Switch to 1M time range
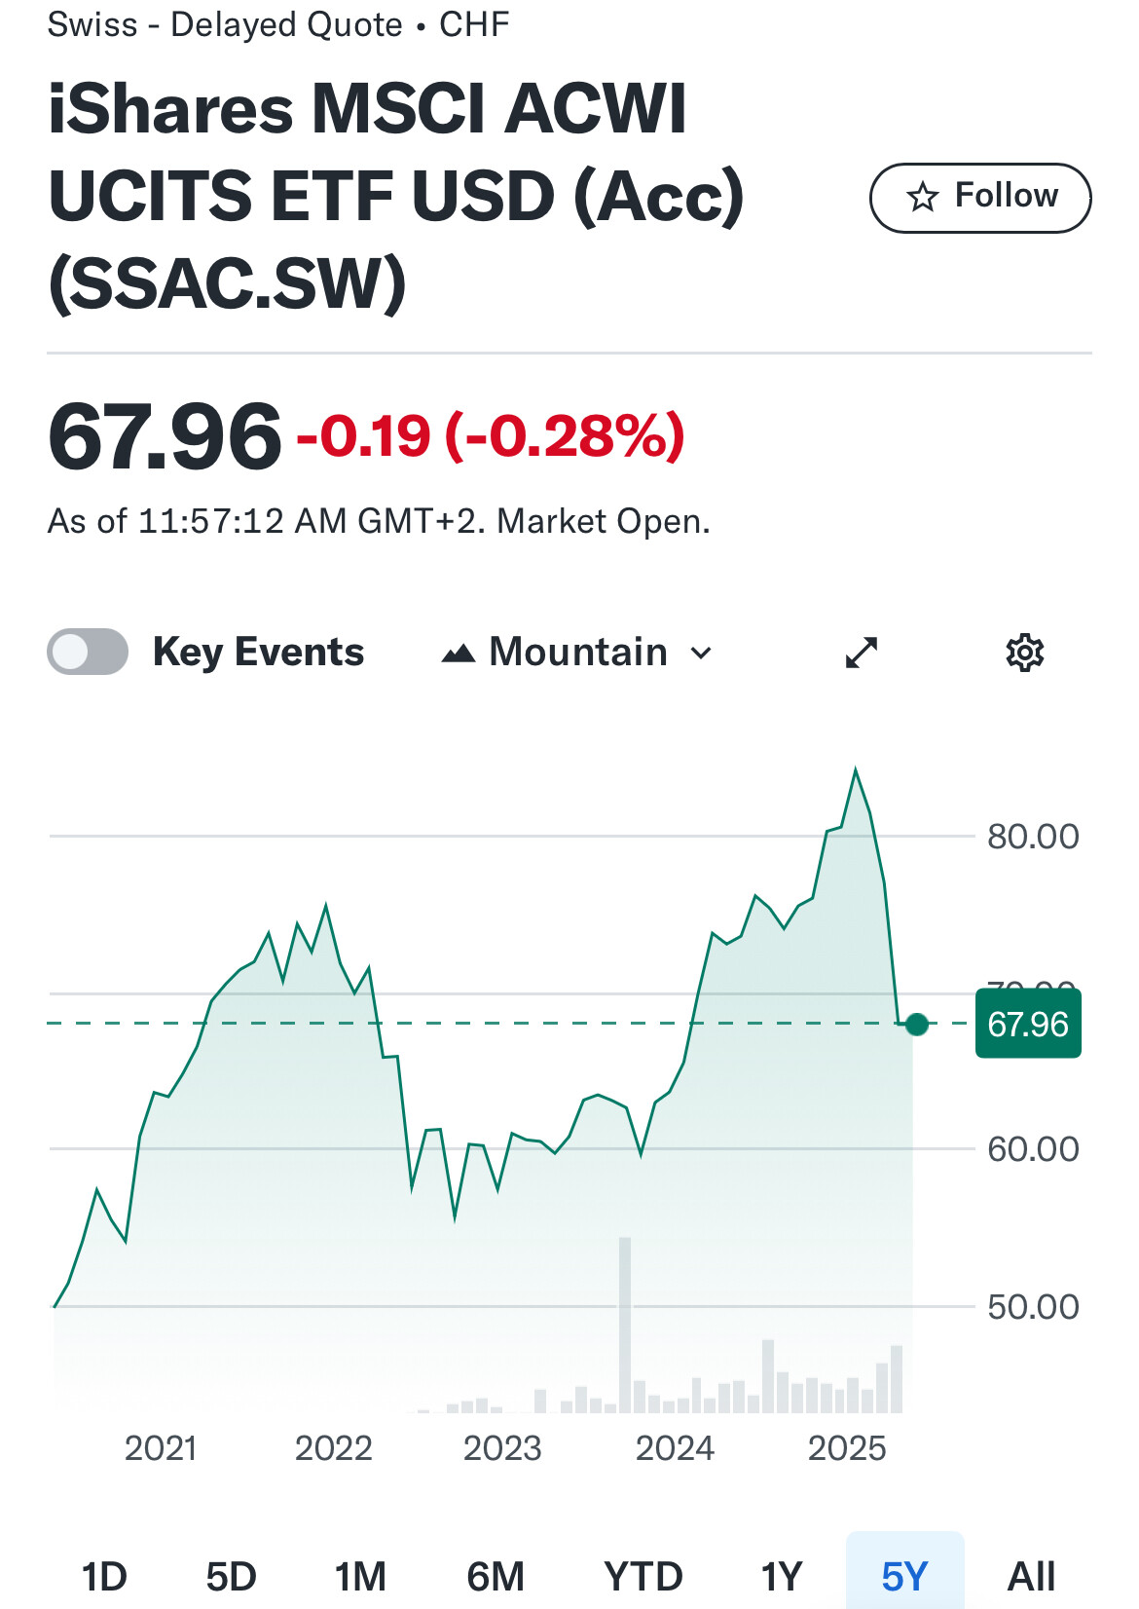 360,1575
